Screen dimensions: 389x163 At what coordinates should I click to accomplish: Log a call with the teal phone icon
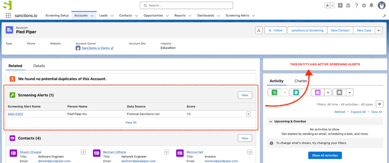tap(296, 92)
